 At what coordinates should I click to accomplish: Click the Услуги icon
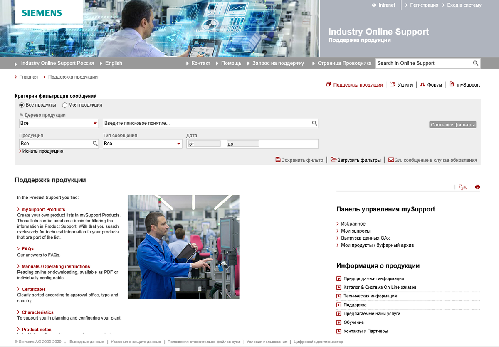point(393,84)
